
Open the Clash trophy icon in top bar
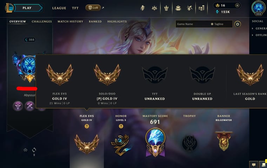tap(166, 8)
